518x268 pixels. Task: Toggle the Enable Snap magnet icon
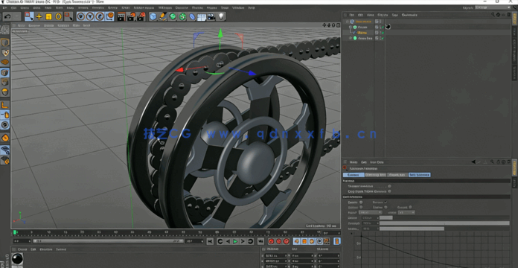[4, 137]
